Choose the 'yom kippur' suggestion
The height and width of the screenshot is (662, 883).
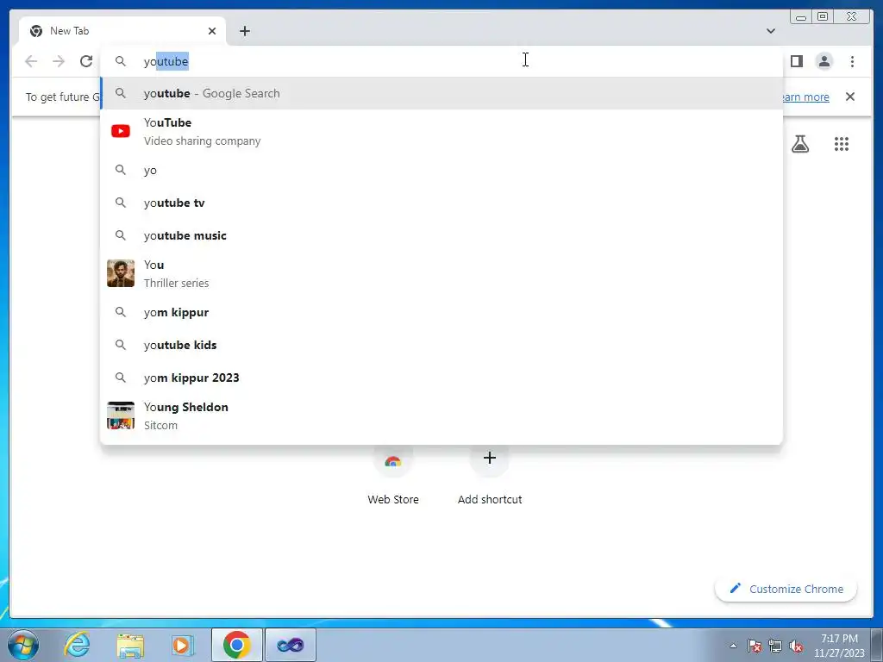(441, 312)
